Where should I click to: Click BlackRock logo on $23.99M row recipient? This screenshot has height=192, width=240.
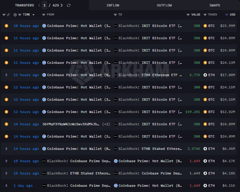[x=116, y=26]
